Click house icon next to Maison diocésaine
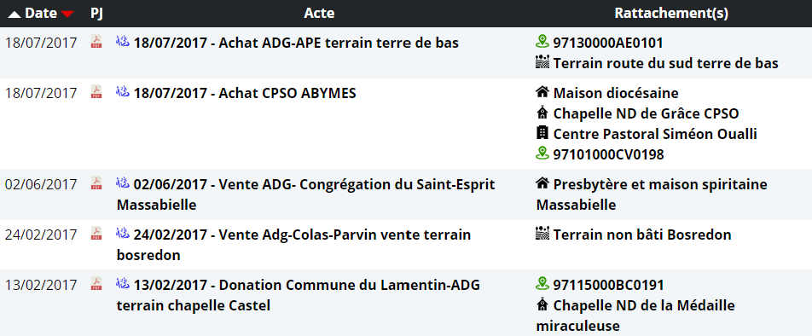 [542, 93]
